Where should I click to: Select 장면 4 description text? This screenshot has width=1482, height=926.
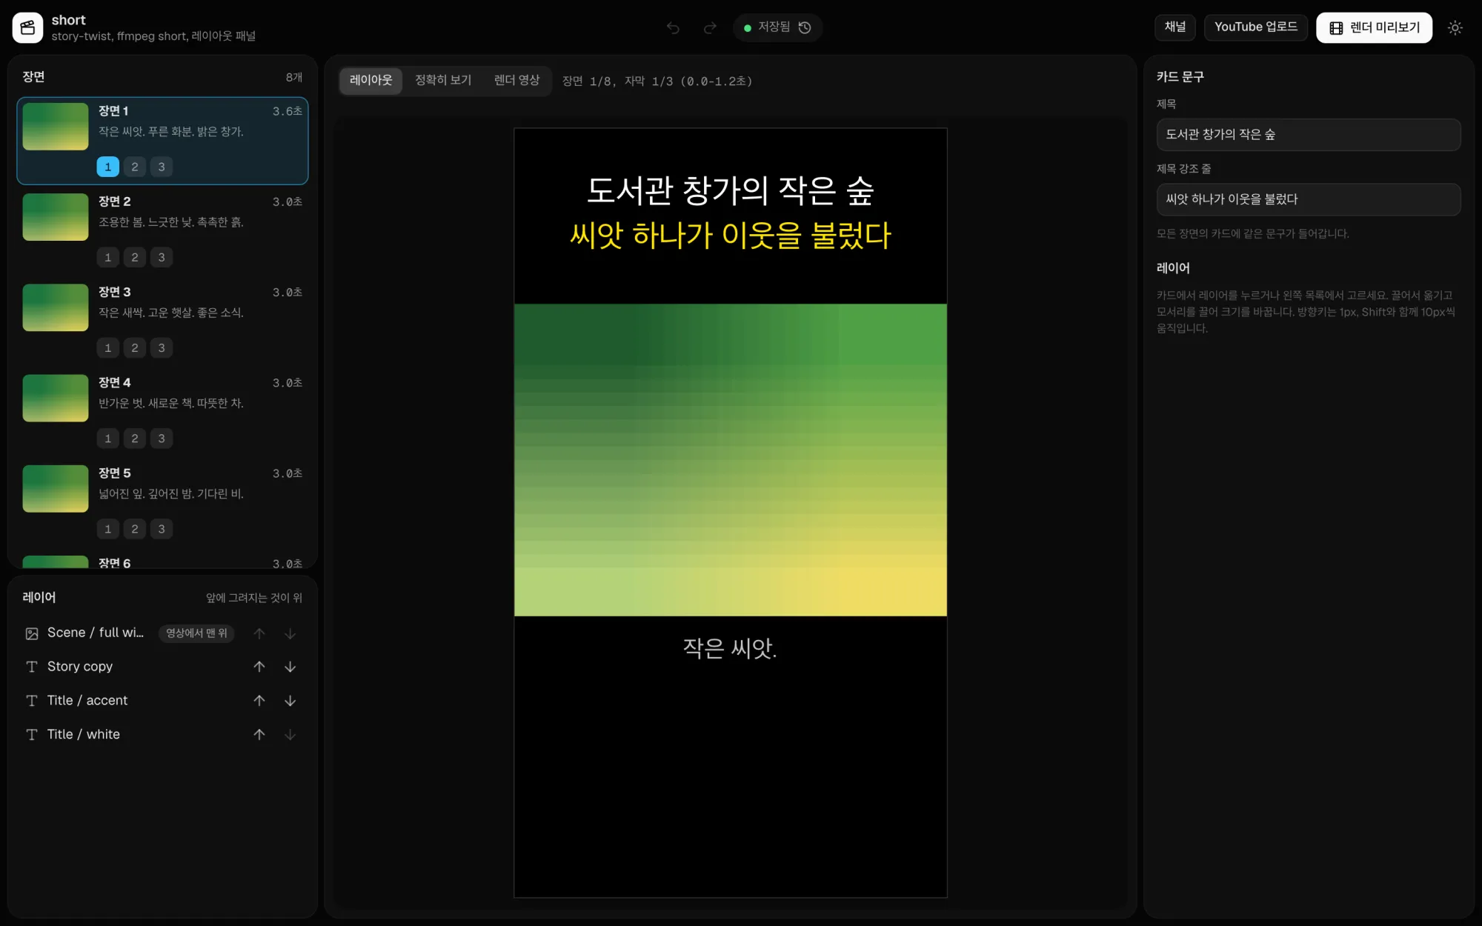[x=171, y=404]
